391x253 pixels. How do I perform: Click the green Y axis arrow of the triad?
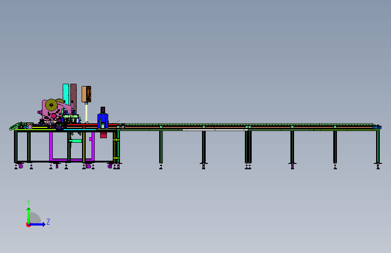click(x=29, y=216)
